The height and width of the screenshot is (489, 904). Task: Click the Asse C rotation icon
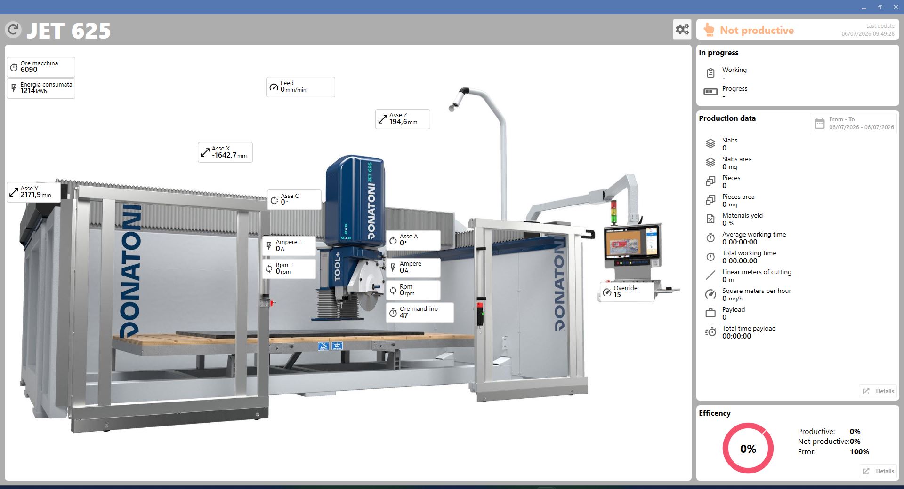tap(274, 200)
